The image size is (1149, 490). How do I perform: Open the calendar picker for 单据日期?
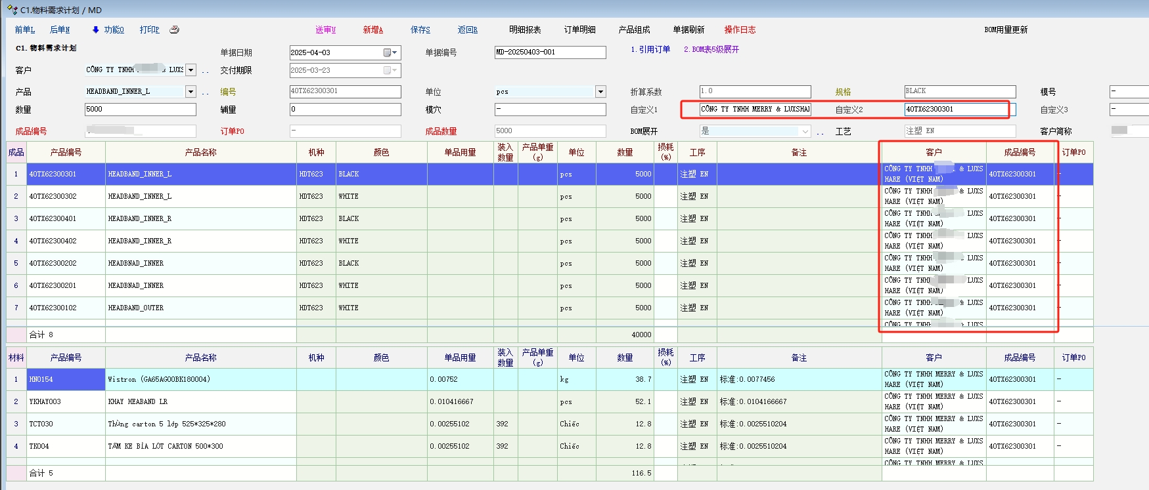click(x=390, y=52)
